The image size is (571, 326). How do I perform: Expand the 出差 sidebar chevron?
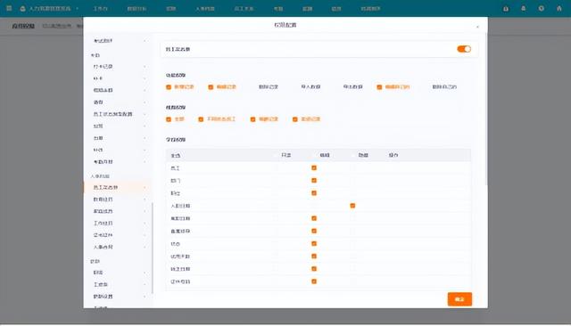(145, 138)
